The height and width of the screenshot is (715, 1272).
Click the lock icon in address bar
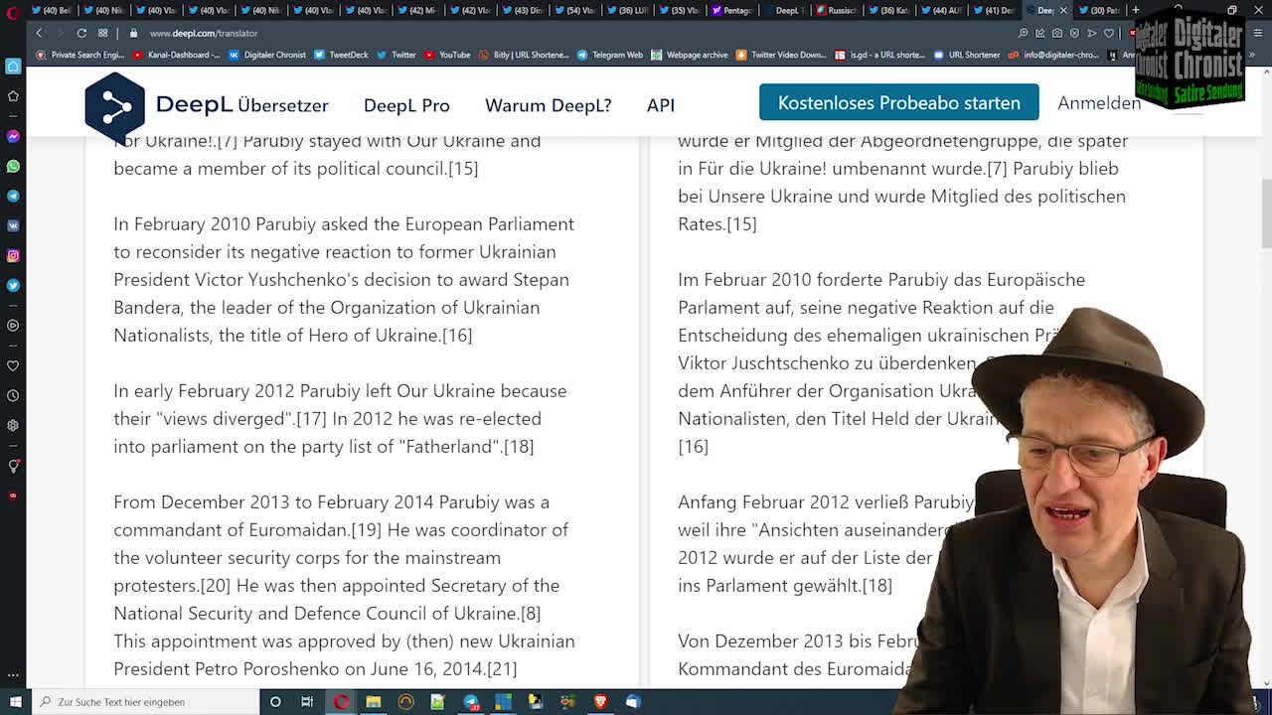133,33
